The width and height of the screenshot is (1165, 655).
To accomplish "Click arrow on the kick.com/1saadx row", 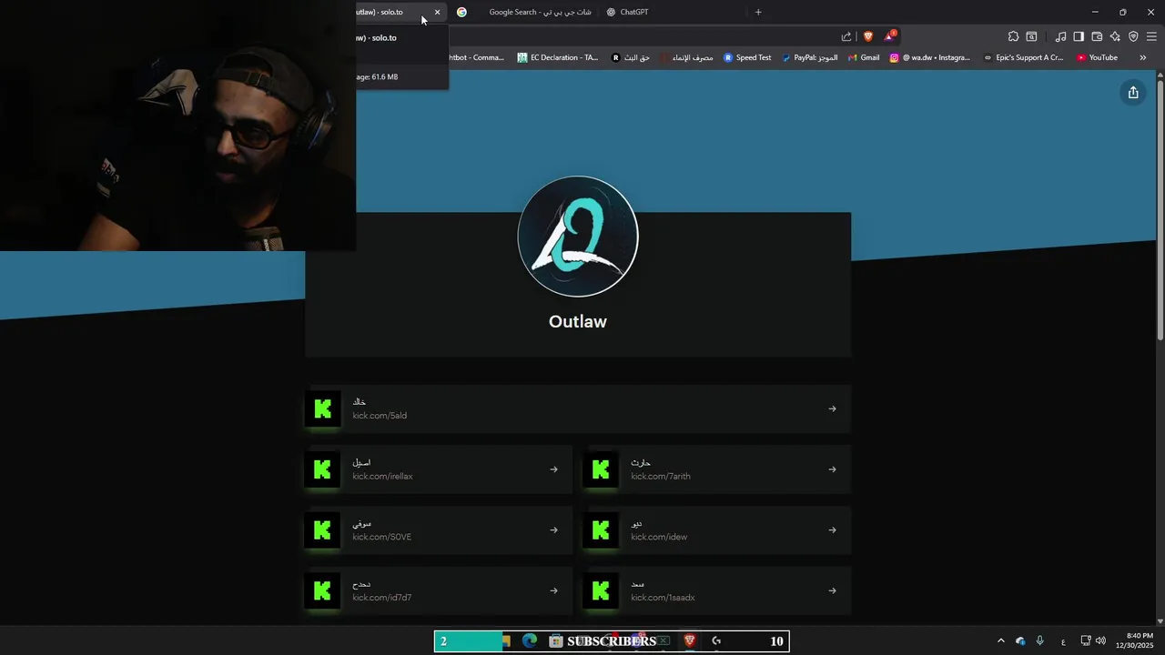I will click(832, 591).
